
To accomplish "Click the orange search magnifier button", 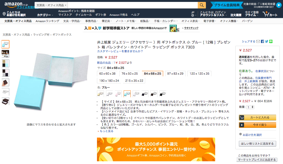I will click(x=202, y=5).
